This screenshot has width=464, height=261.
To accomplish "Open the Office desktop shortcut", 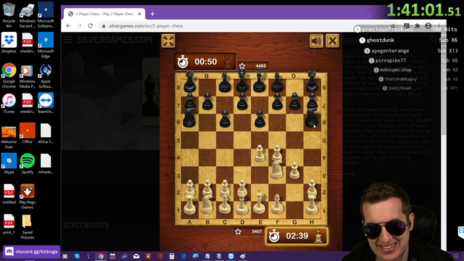I will (x=28, y=133).
